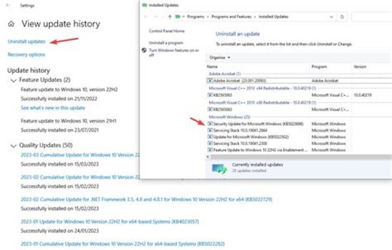
Task: Sort the list by Name column header
Action: coord(212,66)
